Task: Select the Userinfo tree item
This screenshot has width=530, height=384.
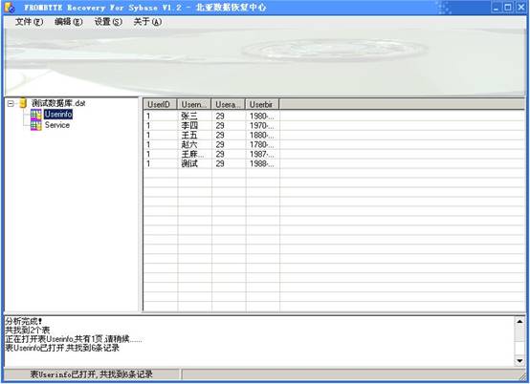Action: click(x=58, y=115)
